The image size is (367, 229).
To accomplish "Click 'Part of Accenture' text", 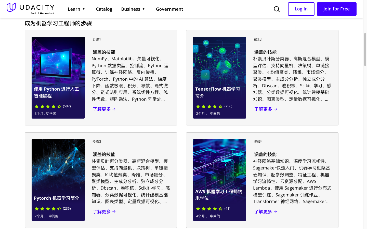I will coord(42,13).
